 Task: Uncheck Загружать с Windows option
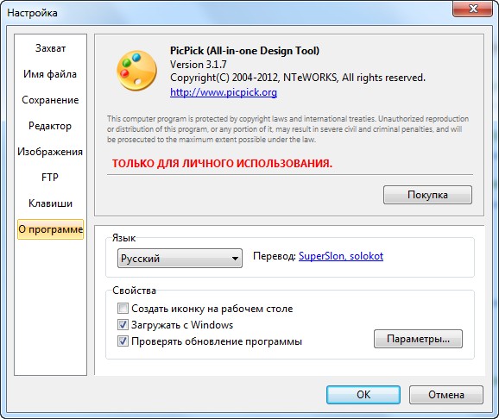123,324
